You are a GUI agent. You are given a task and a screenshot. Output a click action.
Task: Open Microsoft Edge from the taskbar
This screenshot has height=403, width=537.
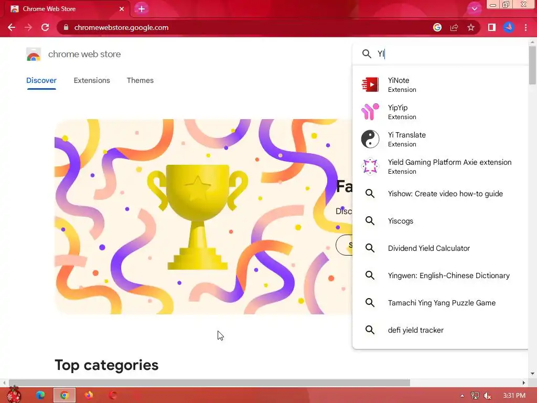pos(40,395)
